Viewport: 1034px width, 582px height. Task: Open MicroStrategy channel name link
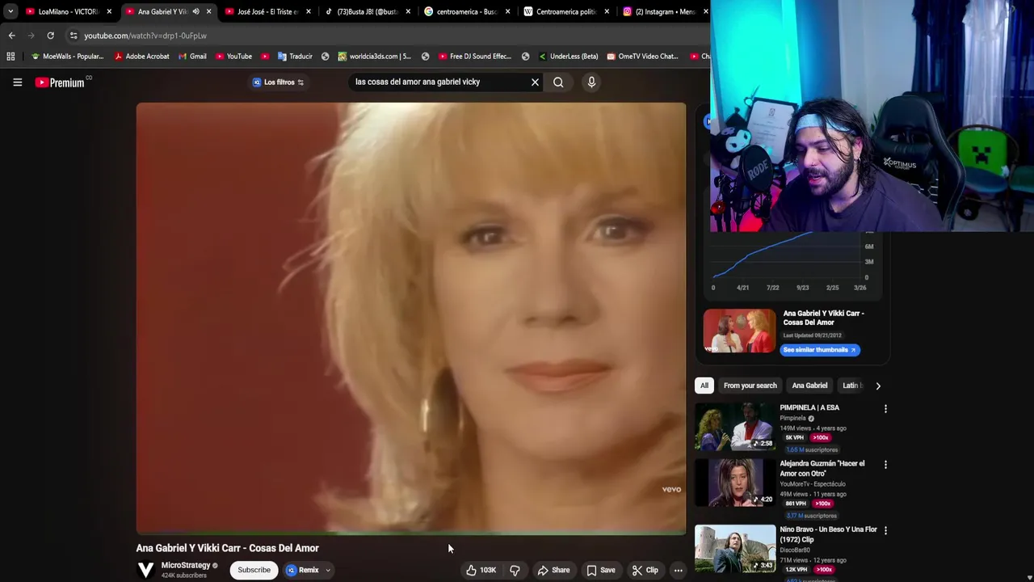click(186, 566)
